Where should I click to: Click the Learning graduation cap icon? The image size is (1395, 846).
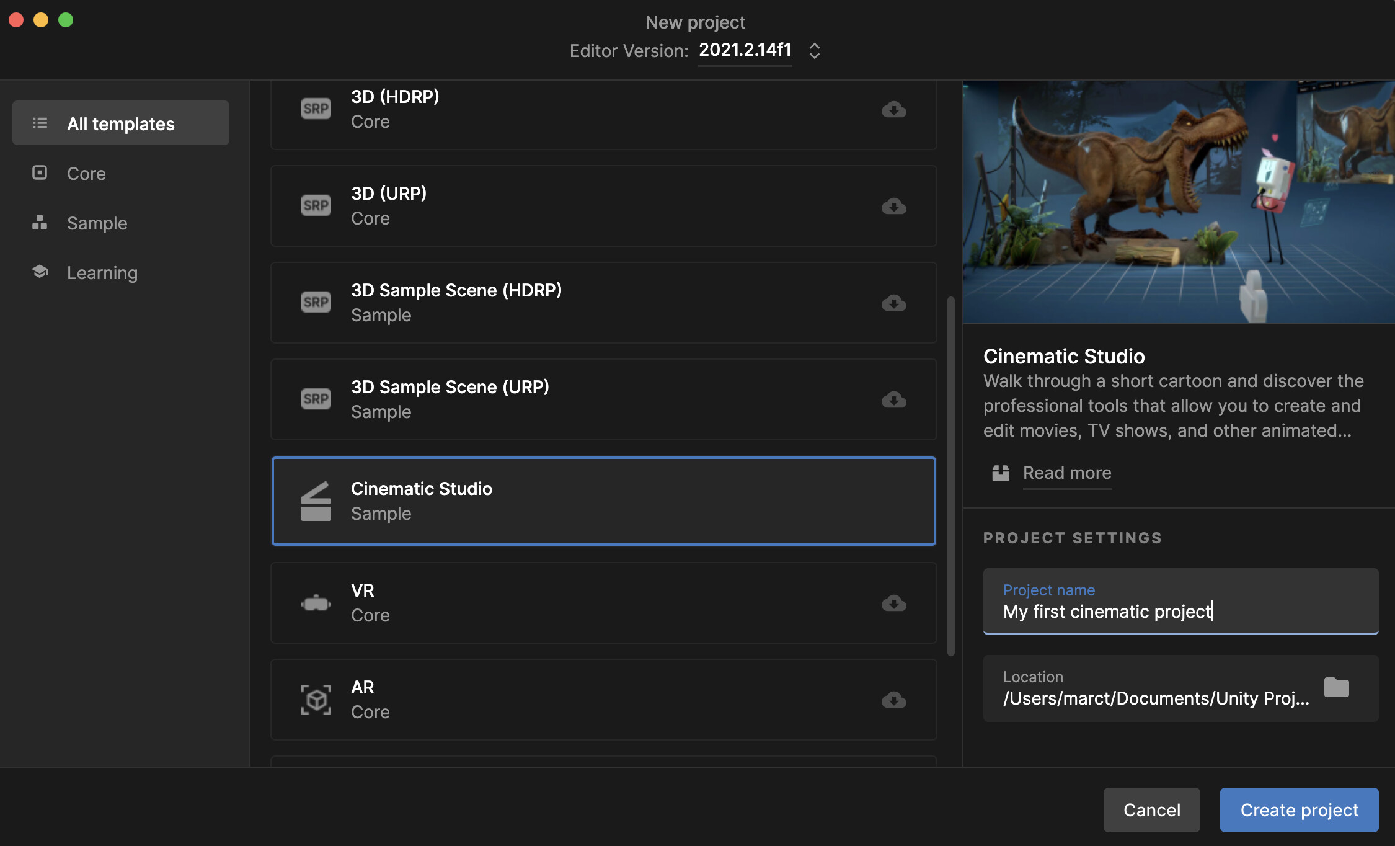[x=40, y=272]
